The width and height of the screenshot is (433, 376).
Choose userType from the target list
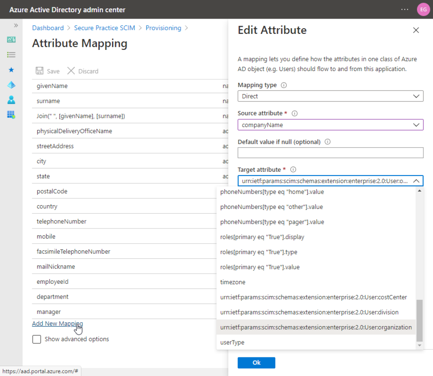(x=232, y=342)
